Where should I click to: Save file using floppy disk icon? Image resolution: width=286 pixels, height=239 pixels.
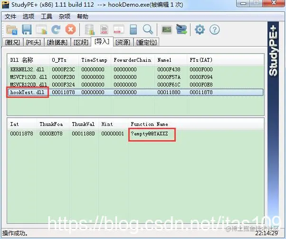[x=27, y=29]
